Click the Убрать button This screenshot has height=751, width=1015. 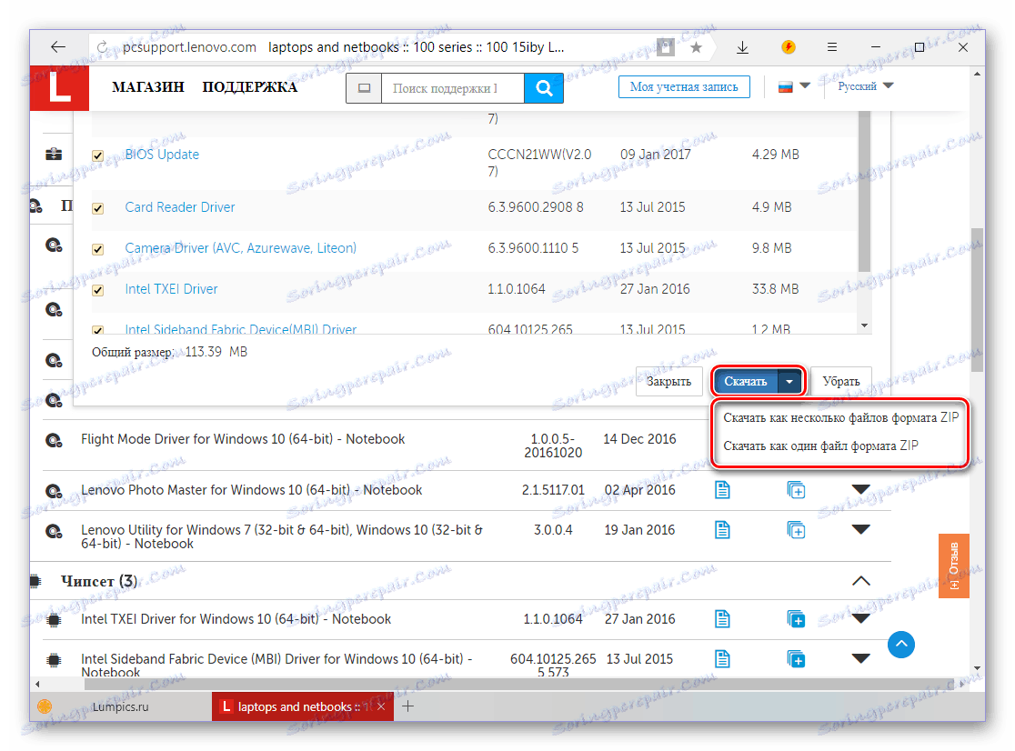[x=841, y=381]
